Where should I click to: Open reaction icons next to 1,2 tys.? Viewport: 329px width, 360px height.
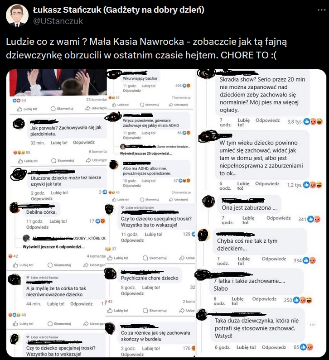pos(313,185)
